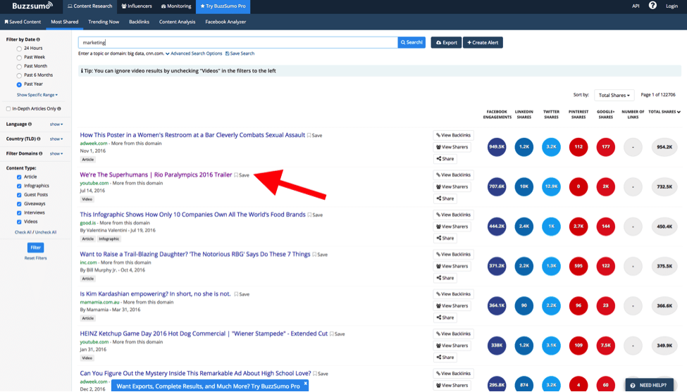The width and height of the screenshot is (687, 392).
Task: Click the Facebook engagements 949.5K circle
Action: 497,147
